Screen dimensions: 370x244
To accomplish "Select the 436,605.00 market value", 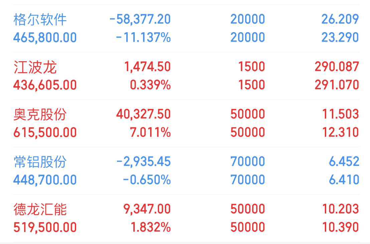I will pyautogui.click(x=45, y=85).
